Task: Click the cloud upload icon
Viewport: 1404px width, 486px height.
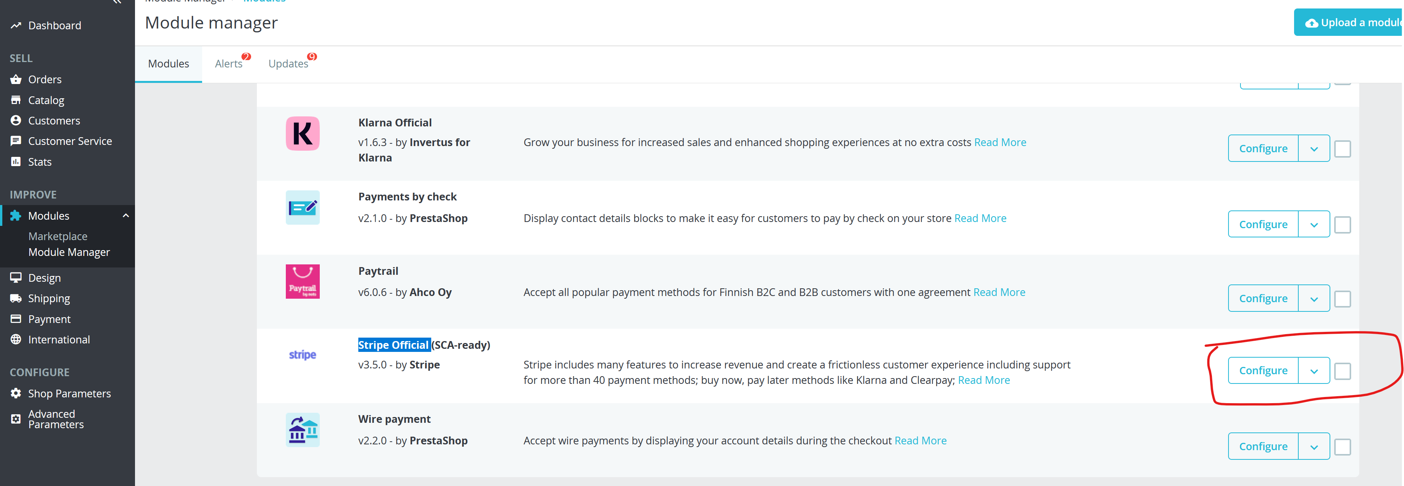Action: coord(1311,23)
